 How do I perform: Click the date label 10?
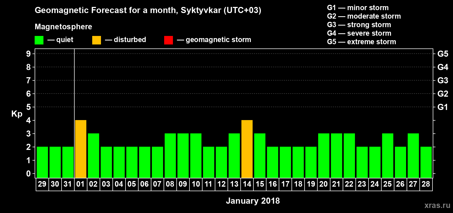196,184
